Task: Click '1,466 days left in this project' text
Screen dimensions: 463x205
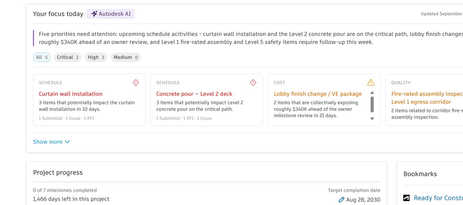Action: point(71,199)
